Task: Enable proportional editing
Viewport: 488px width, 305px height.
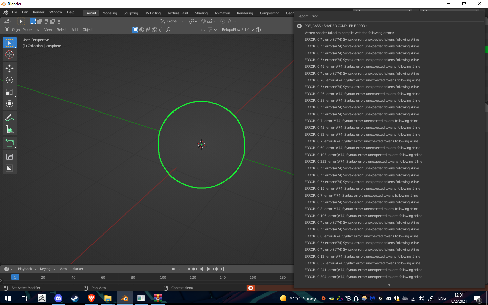Action: pos(223,21)
